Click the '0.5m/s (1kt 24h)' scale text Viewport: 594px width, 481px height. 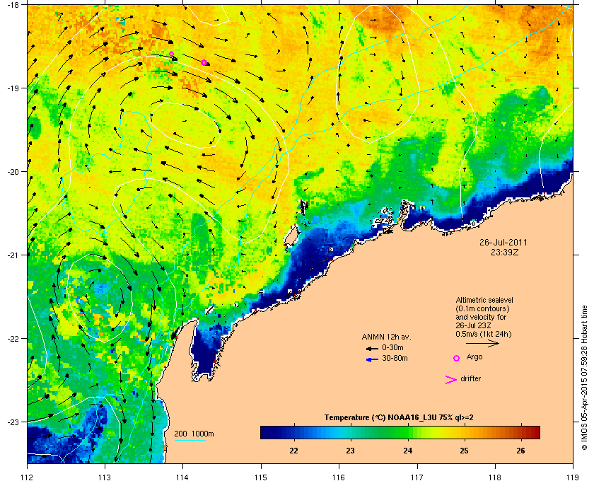pos(484,334)
